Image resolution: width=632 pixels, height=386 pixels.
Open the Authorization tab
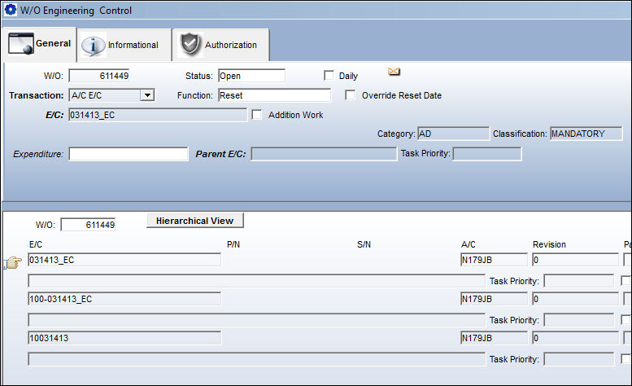(x=221, y=45)
